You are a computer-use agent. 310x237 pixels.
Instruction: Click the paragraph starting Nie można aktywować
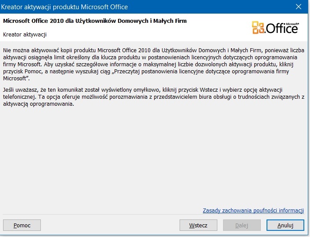[x=154, y=64]
